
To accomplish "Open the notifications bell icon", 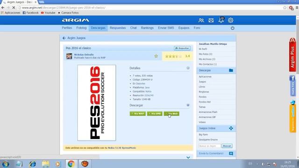I will (x=221, y=20).
